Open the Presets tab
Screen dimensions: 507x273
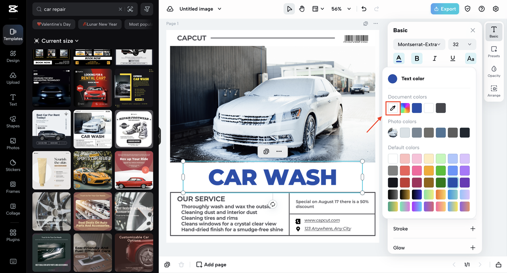point(494,52)
